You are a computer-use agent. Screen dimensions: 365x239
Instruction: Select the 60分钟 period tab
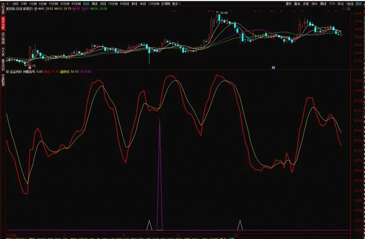tap(76, 3)
